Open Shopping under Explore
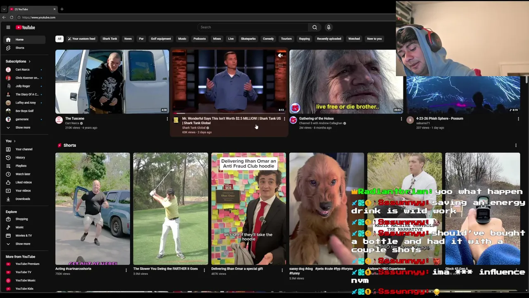 click(25, 219)
